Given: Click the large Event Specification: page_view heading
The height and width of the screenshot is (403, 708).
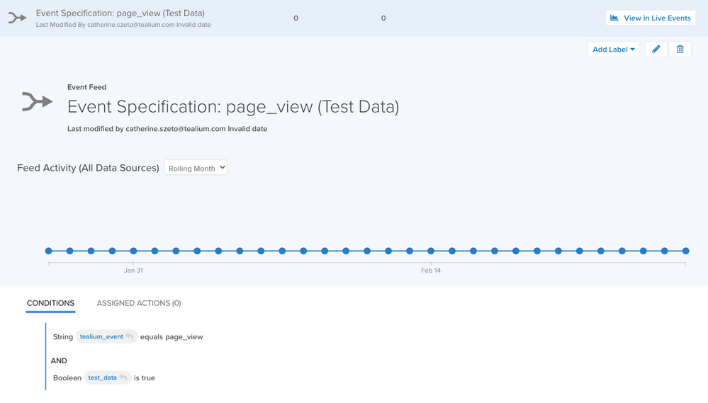Looking at the screenshot, I should pyautogui.click(x=233, y=107).
